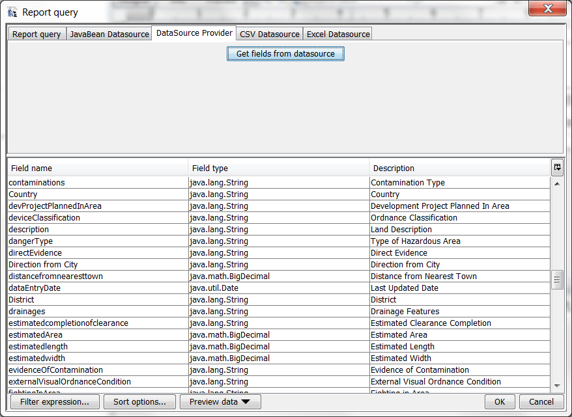Click the Report query window icon
Viewport: 572px width, 417px height.
(x=12, y=12)
